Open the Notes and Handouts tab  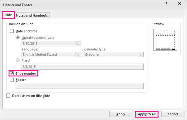tap(32, 15)
